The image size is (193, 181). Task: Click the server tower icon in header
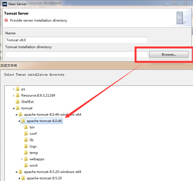point(180,18)
